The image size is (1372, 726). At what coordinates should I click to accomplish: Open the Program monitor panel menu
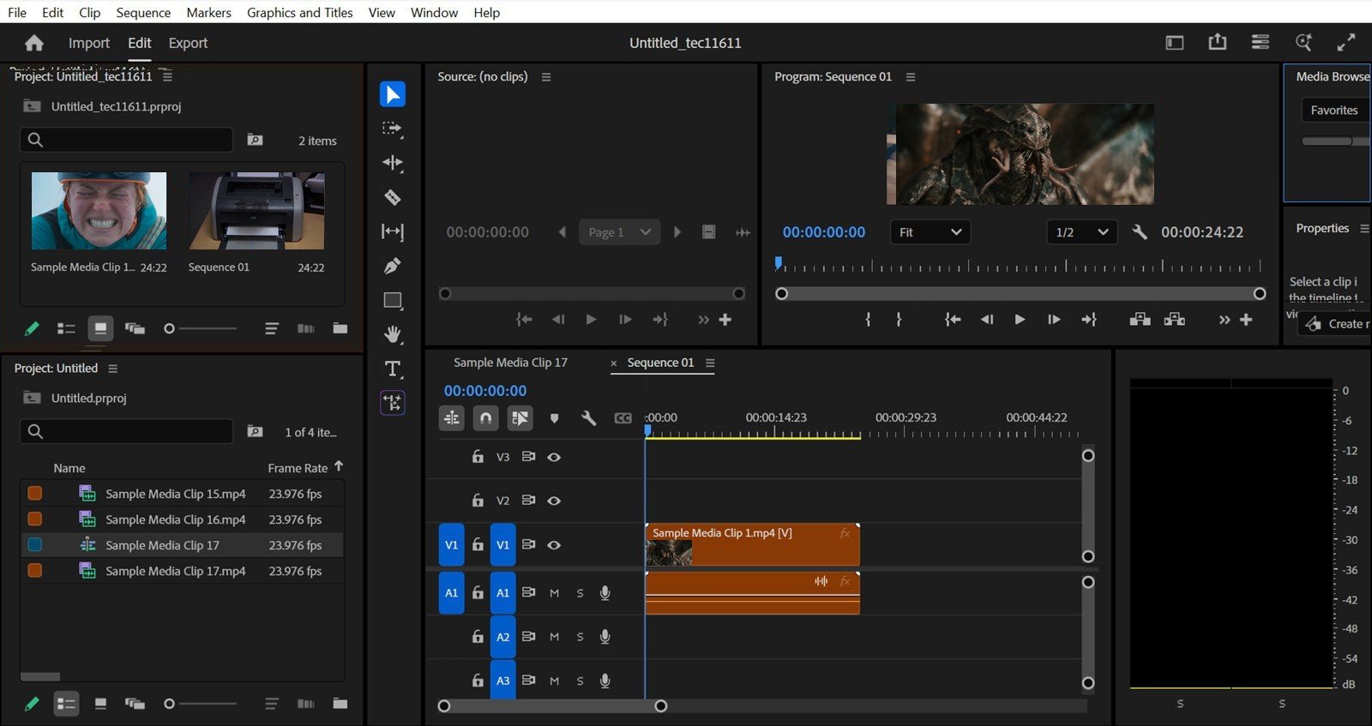click(911, 77)
